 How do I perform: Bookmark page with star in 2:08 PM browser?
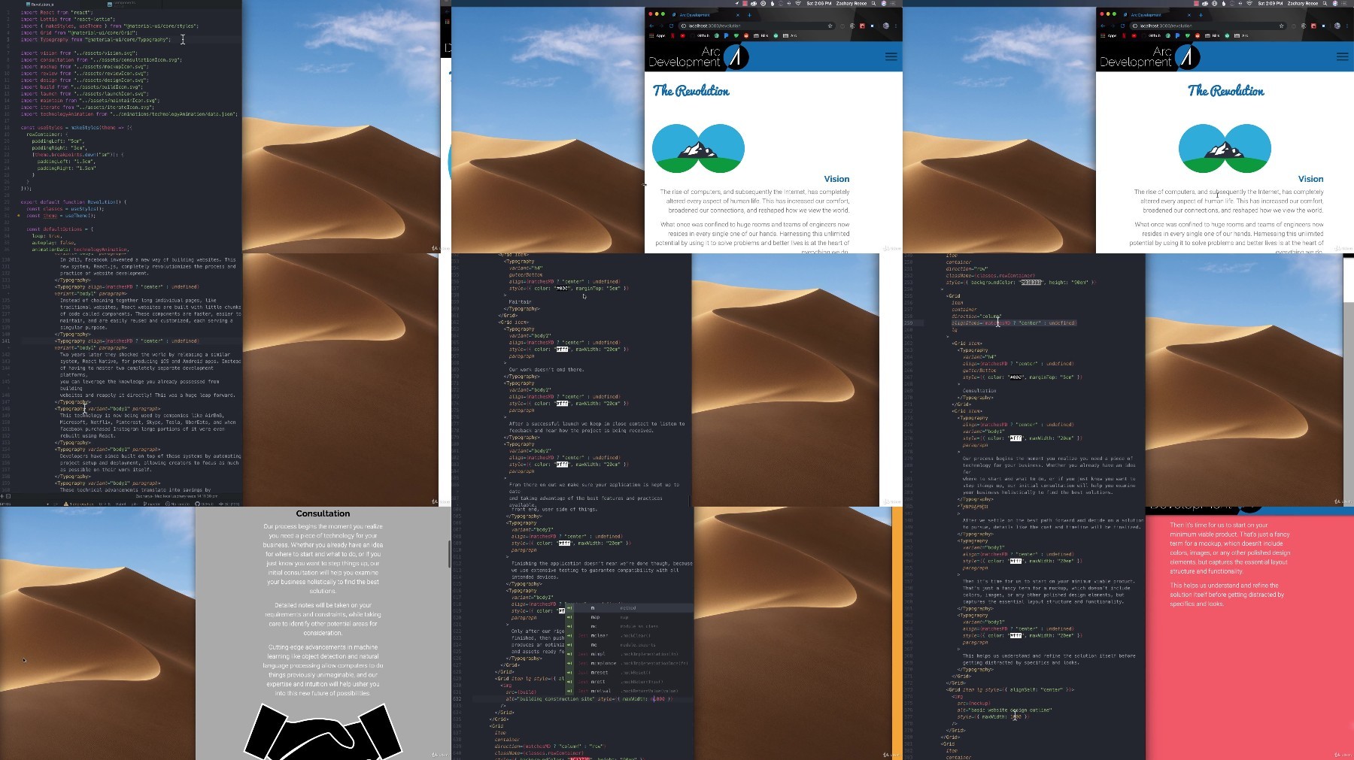(830, 26)
